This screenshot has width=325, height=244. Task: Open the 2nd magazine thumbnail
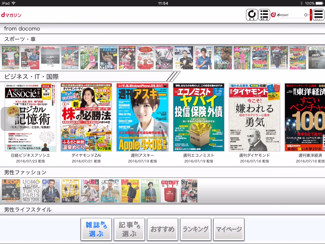pyautogui.click(x=90, y=191)
